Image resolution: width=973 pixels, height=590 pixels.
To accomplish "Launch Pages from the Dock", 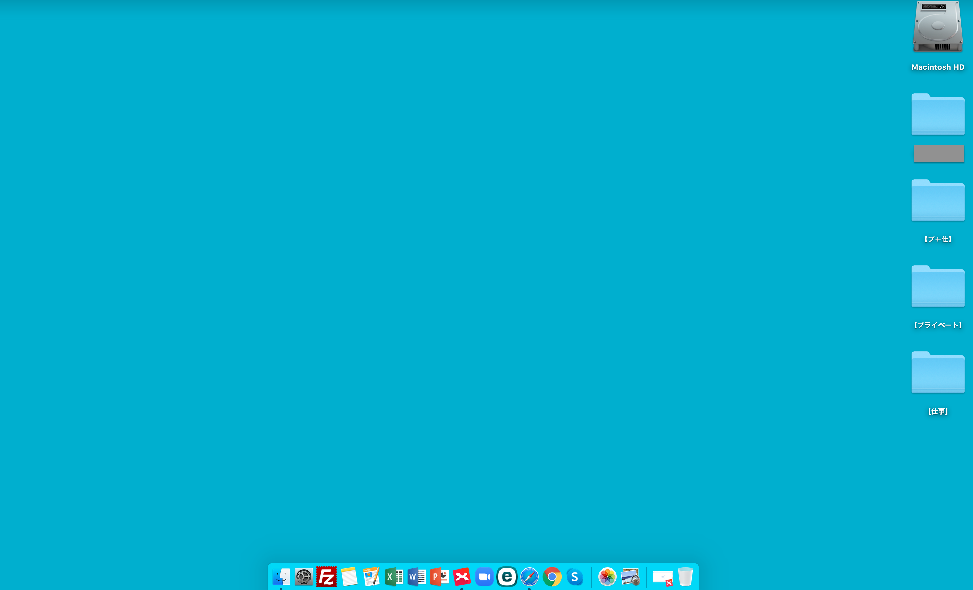I will pos(371,577).
